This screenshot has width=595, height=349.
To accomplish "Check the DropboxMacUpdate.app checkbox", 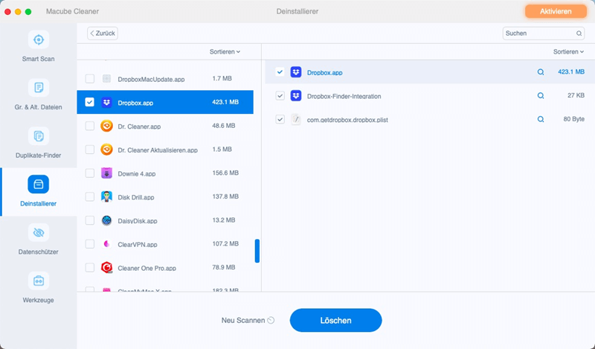I will 89,79.
